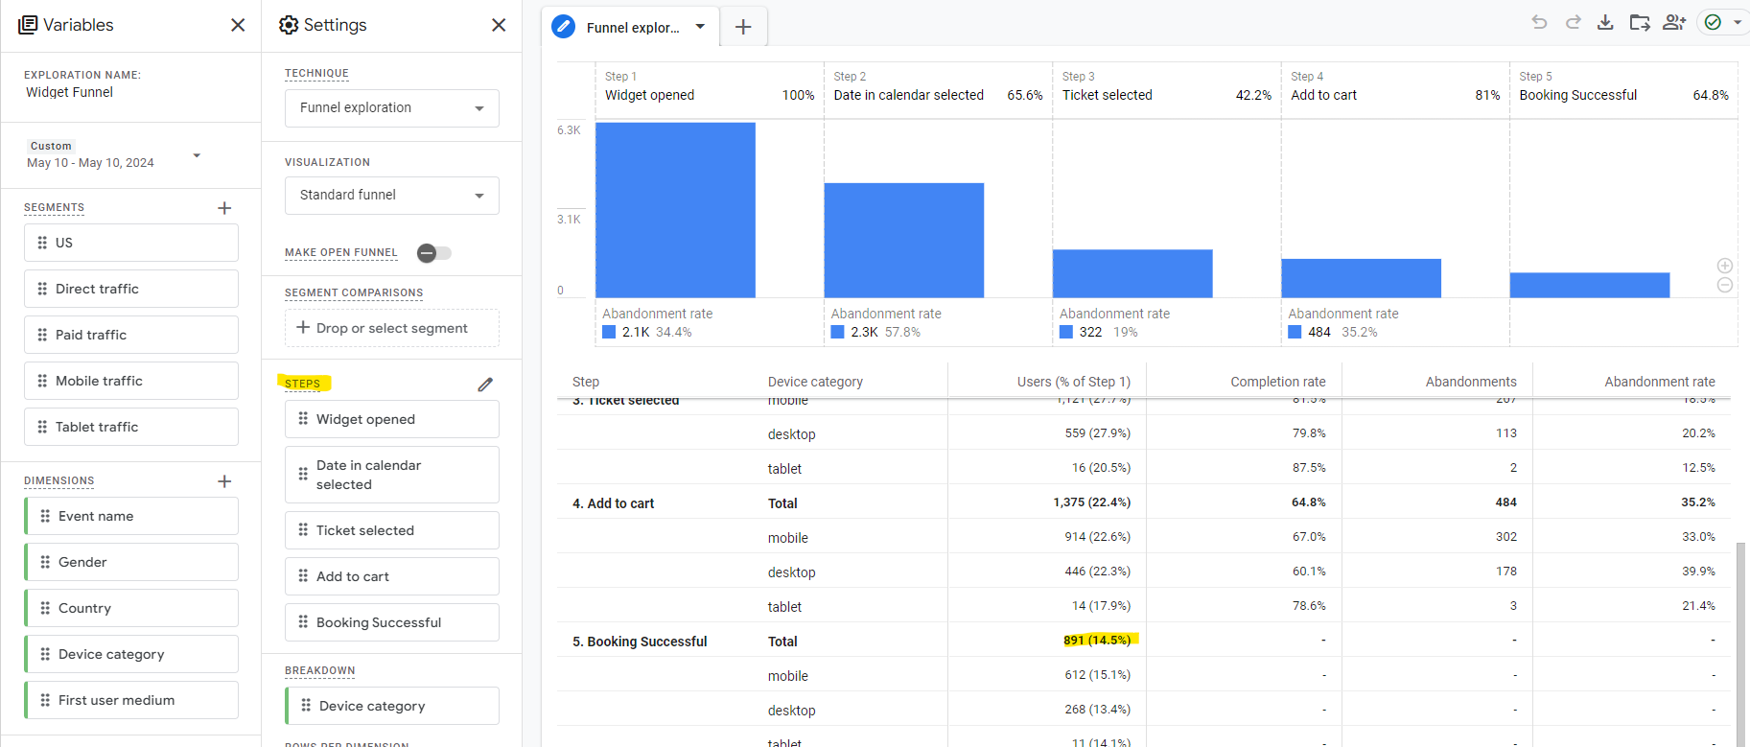Click the 5. Booking Successful row label
Viewport: 1750px width, 747px height.
click(x=640, y=642)
